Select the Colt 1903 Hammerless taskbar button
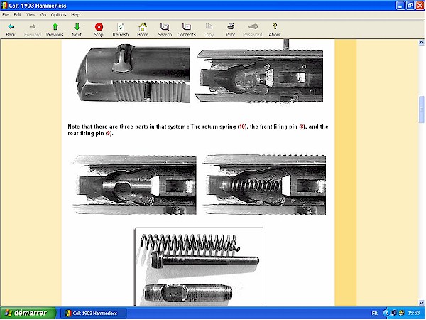426x320 pixels. coord(94,313)
